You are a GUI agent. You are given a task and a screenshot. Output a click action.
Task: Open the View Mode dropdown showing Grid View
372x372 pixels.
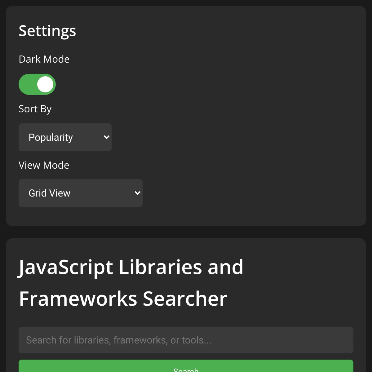click(81, 193)
